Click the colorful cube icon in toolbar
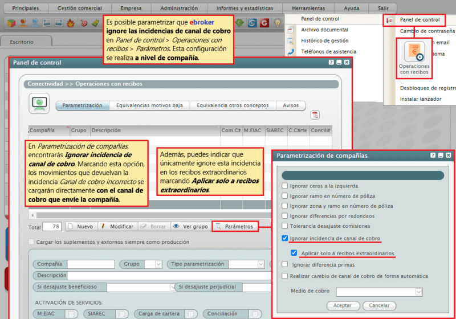Image resolution: width=456 pixels, height=319 pixels. [11, 23]
